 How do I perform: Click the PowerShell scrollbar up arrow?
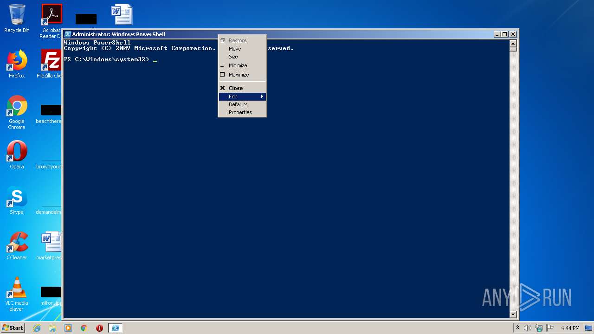[513, 43]
